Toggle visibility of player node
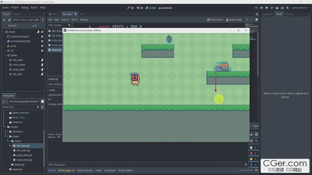This screenshot has width=312, height=175. click(42, 32)
